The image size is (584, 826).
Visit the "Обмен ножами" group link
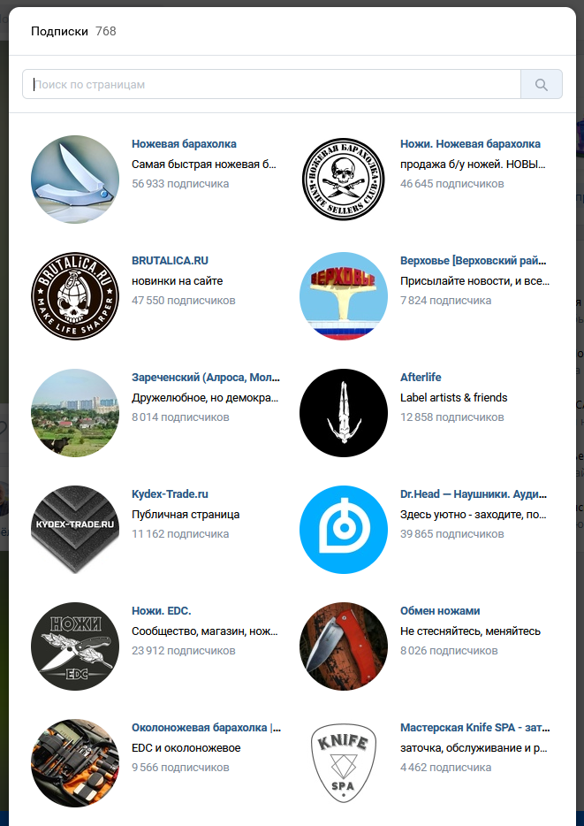point(440,611)
